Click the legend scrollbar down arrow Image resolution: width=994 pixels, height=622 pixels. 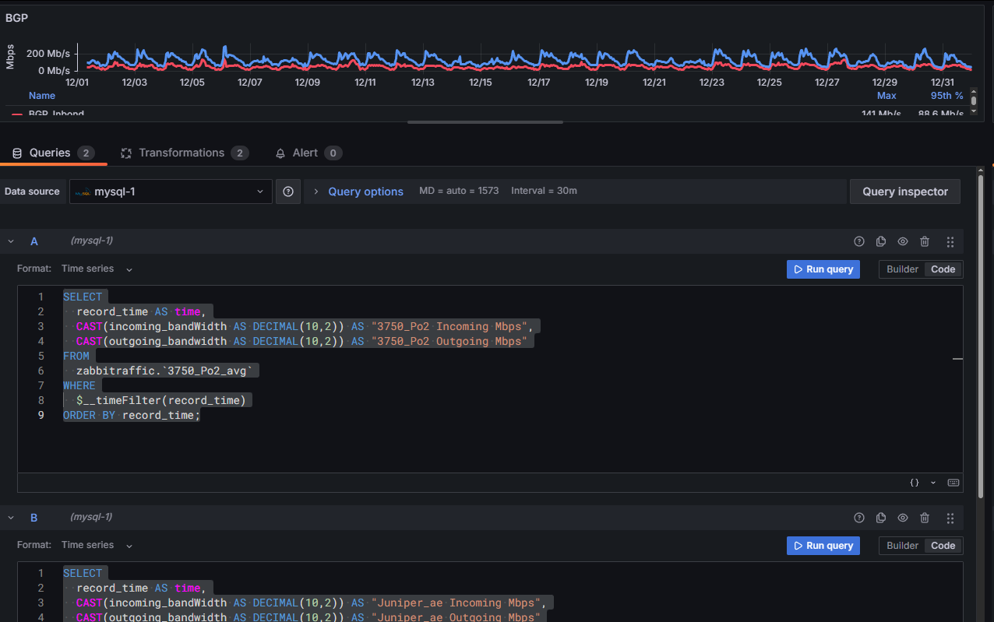tap(973, 111)
